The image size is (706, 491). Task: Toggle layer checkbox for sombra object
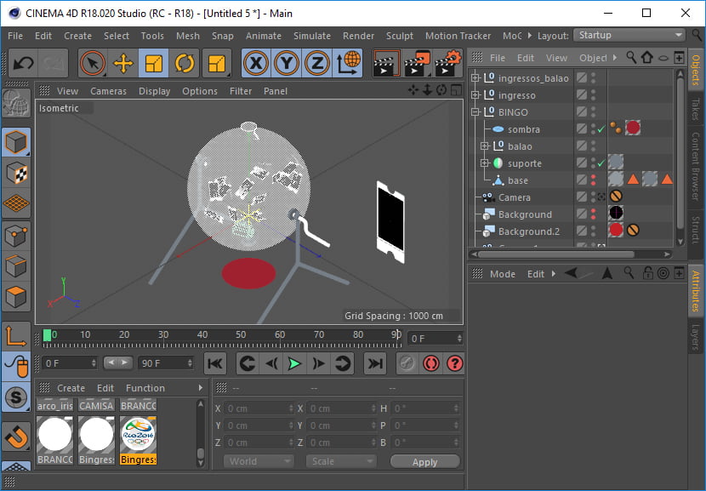(582, 129)
